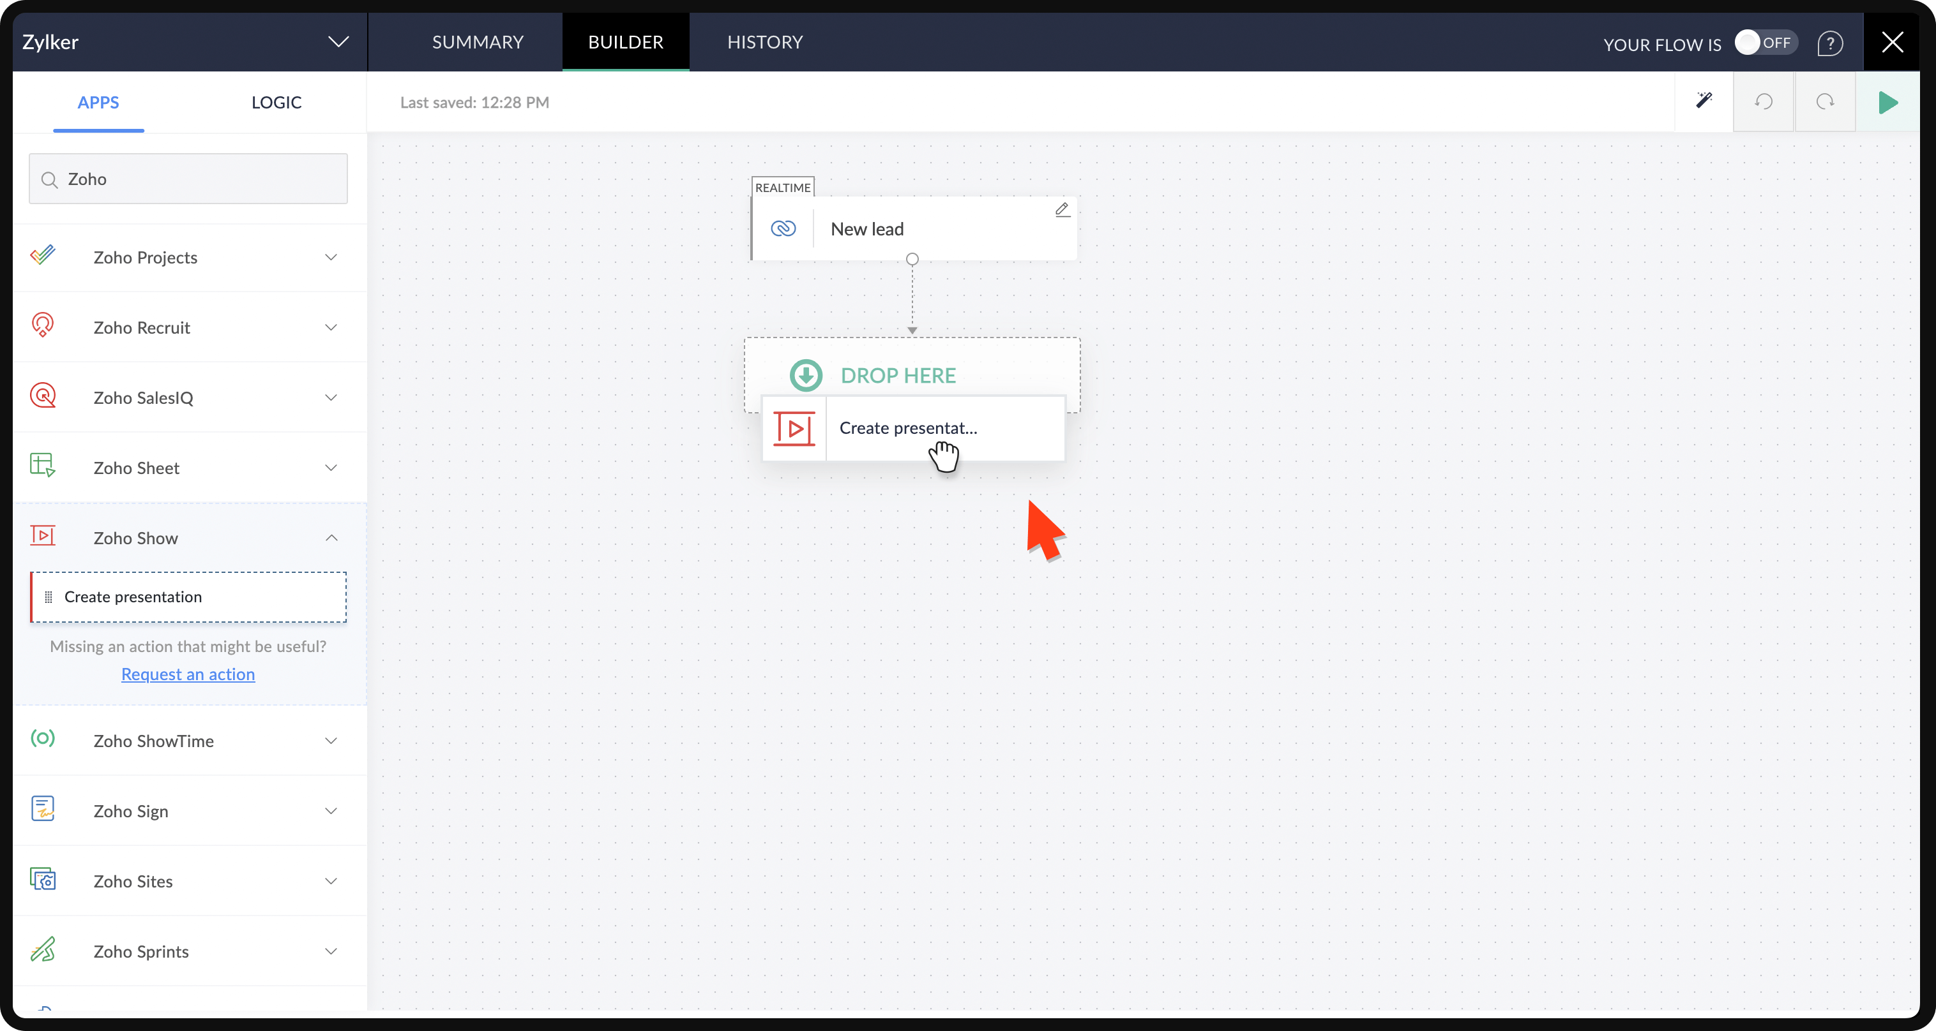Viewport: 1936px width, 1031px height.
Task: Open the HISTORY tab
Action: click(764, 42)
